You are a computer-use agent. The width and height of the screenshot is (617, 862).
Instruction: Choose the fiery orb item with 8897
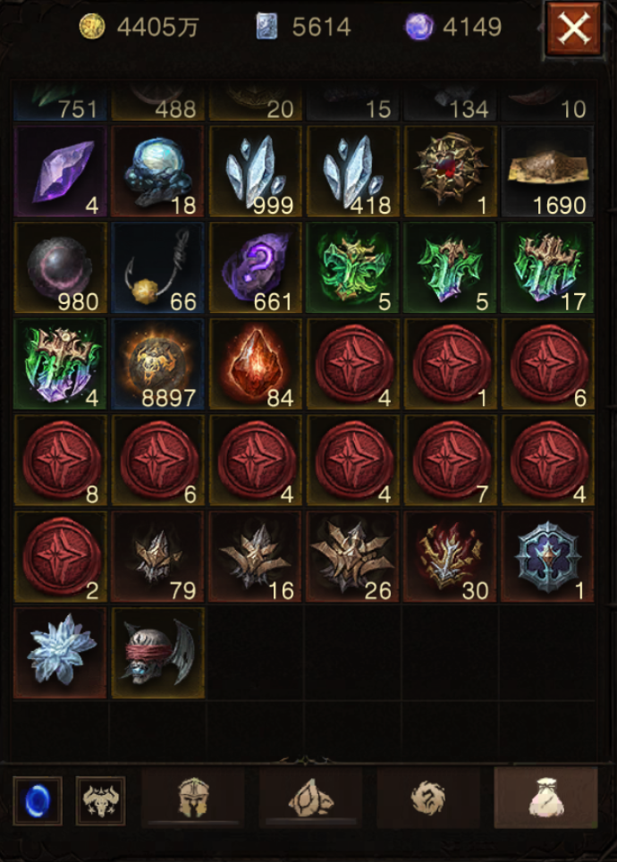click(x=157, y=364)
